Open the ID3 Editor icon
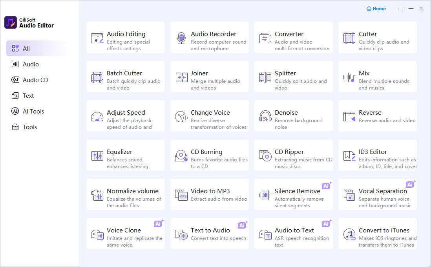 click(349, 155)
